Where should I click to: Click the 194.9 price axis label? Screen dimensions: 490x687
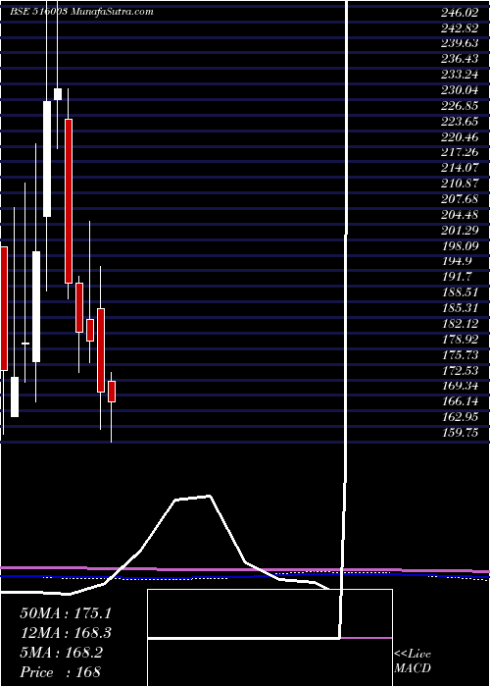tap(458, 262)
